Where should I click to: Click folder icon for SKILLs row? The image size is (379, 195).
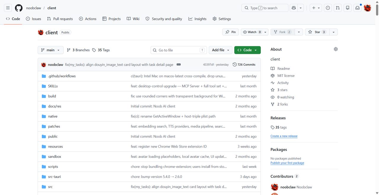click(x=44, y=86)
